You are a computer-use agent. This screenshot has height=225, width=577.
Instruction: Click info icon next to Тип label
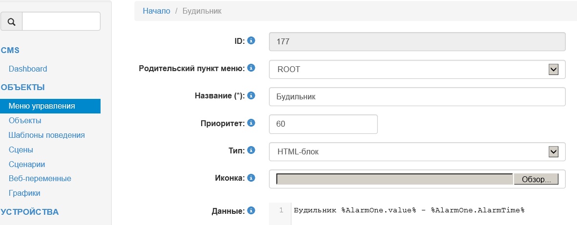[x=251, y=150]
